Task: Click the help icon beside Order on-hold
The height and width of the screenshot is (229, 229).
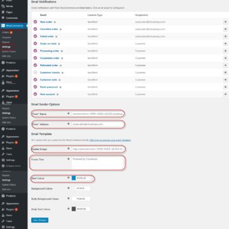Action: click(x=59, y=44)
